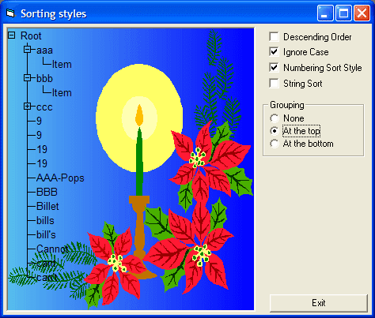Viewport: 375px width, 318px height.
Task: Select the bbb tree item
Action: pyautogui.click(x=44, y=78)
